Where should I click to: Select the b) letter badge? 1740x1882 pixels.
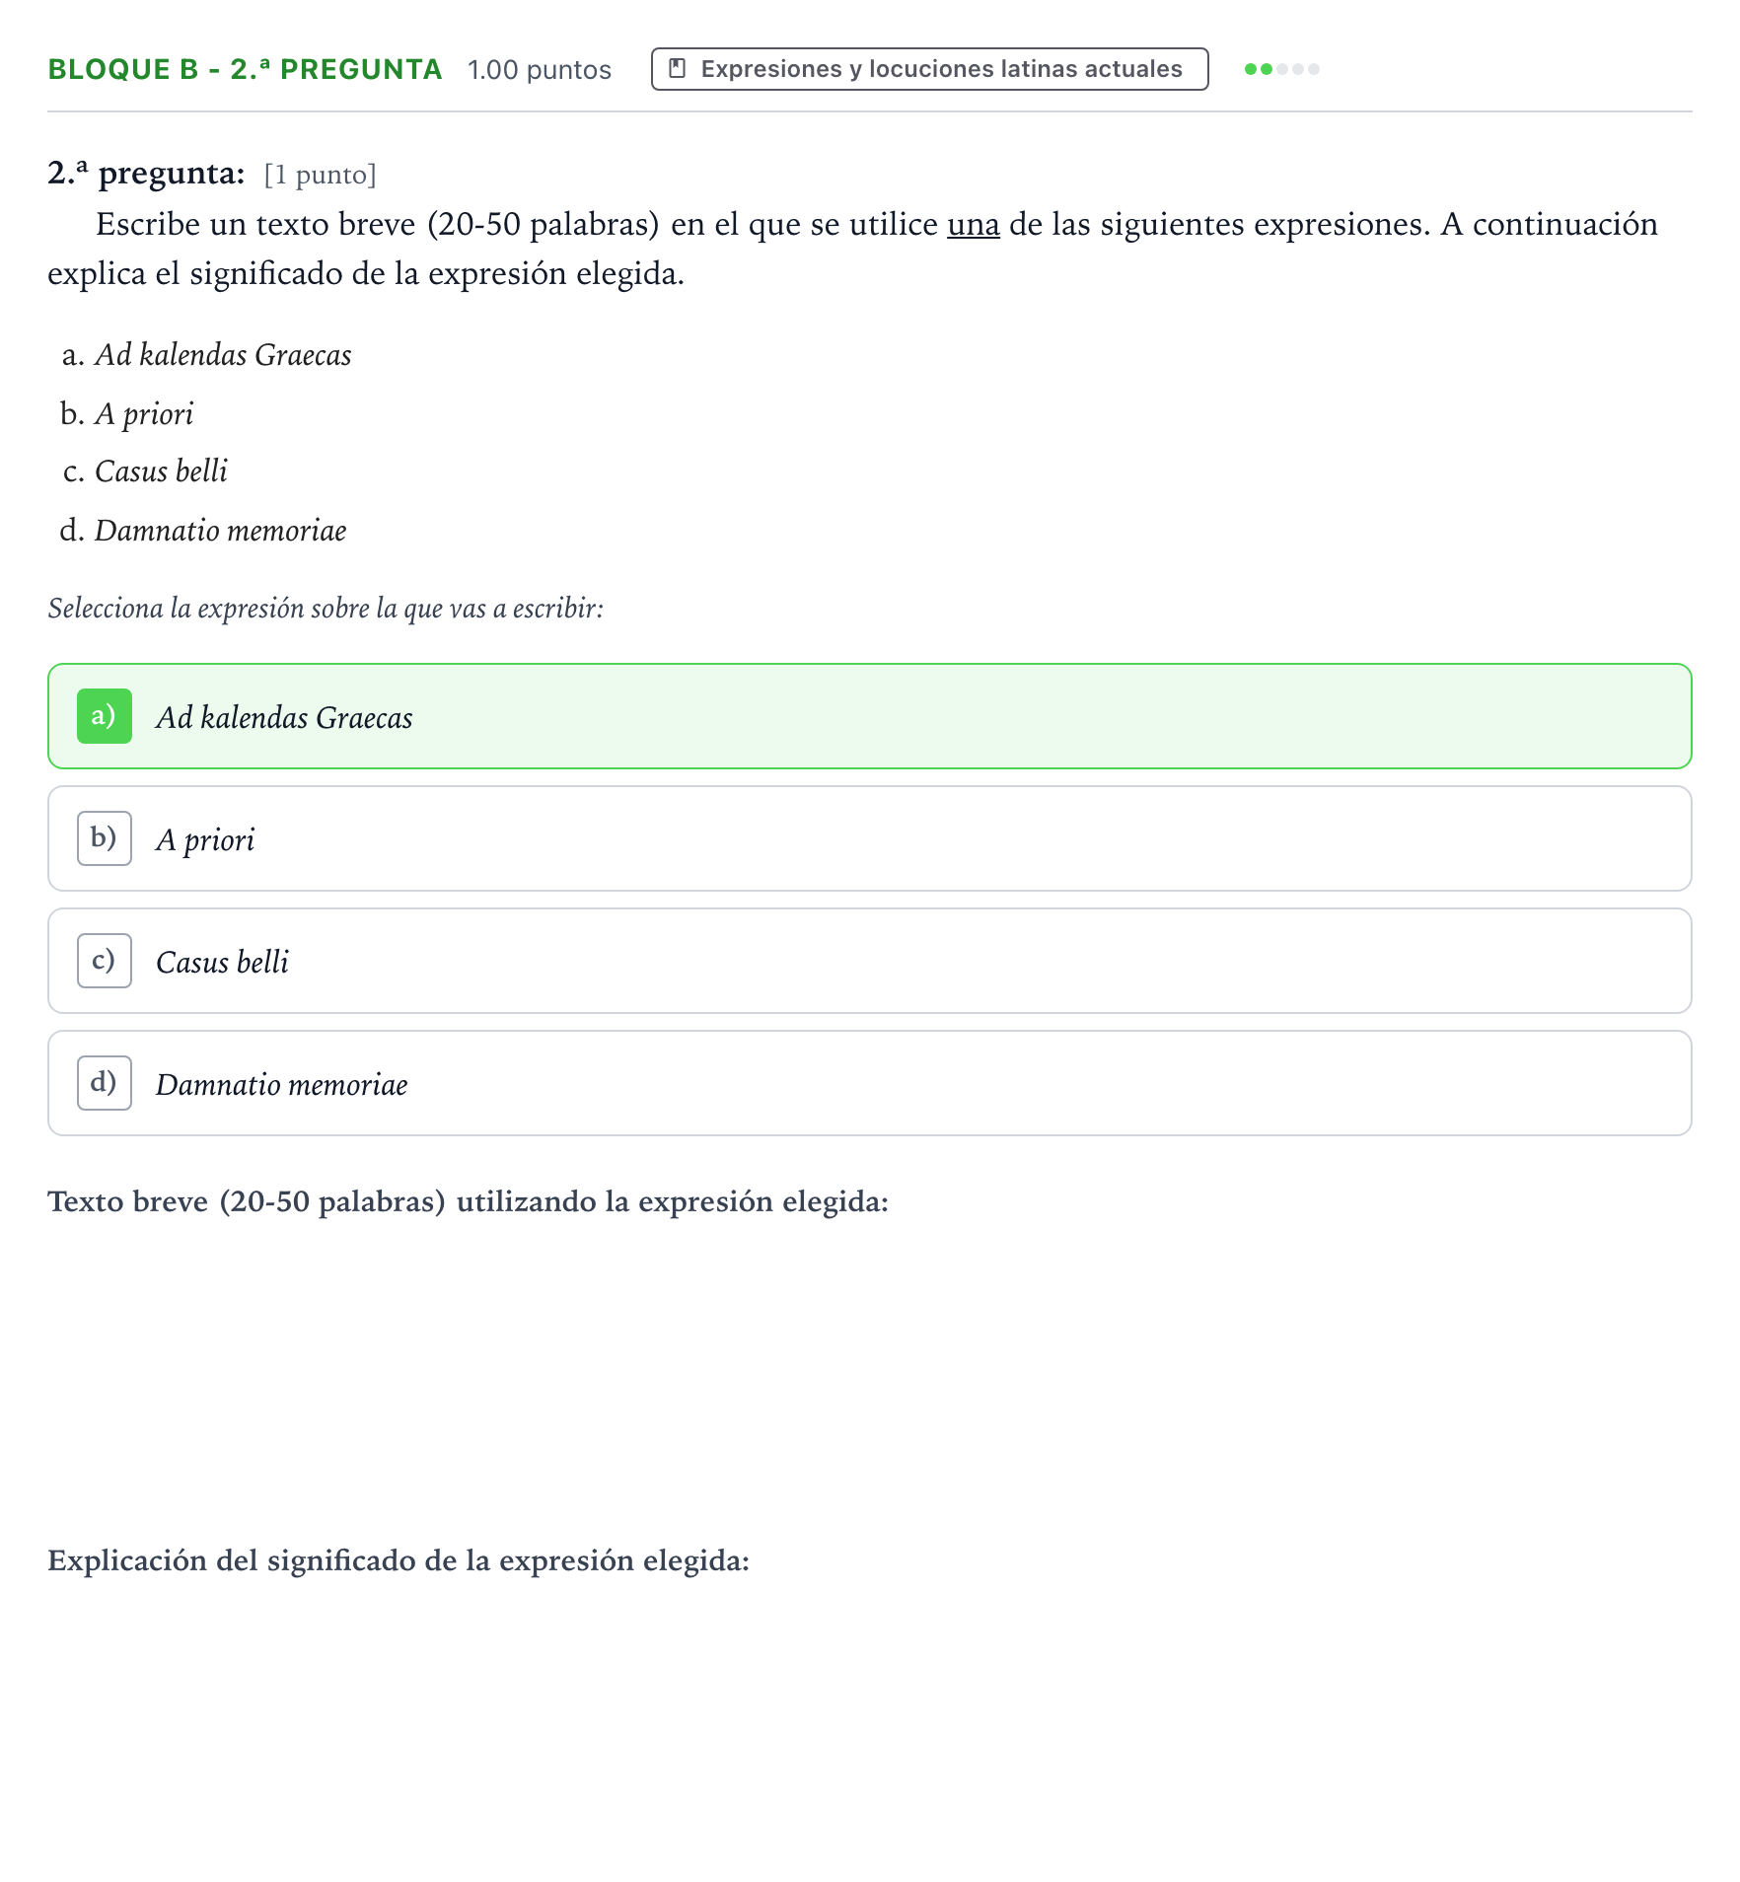[x=105, y=838]
